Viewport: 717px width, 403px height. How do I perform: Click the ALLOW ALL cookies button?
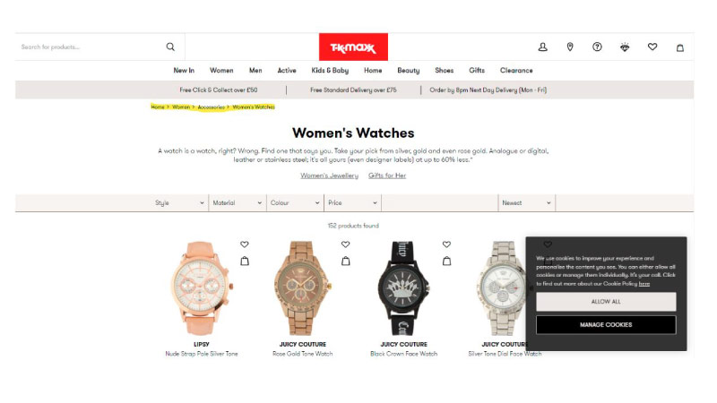pyautogui.click(x=606, y=302)
